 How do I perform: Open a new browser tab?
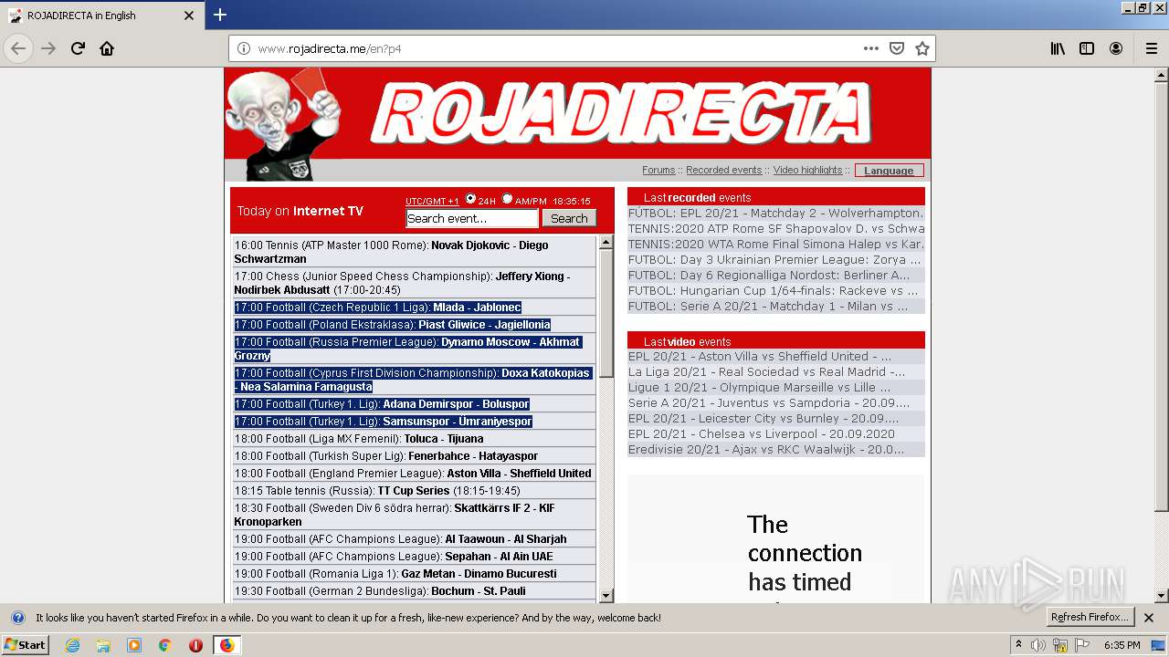pos(220,15)
